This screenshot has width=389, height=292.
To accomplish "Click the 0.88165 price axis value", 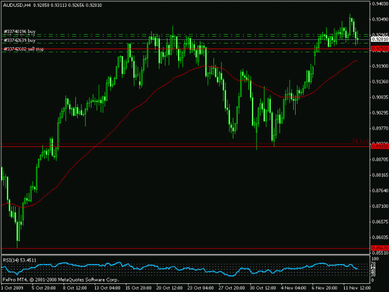I will click(380, 175).
